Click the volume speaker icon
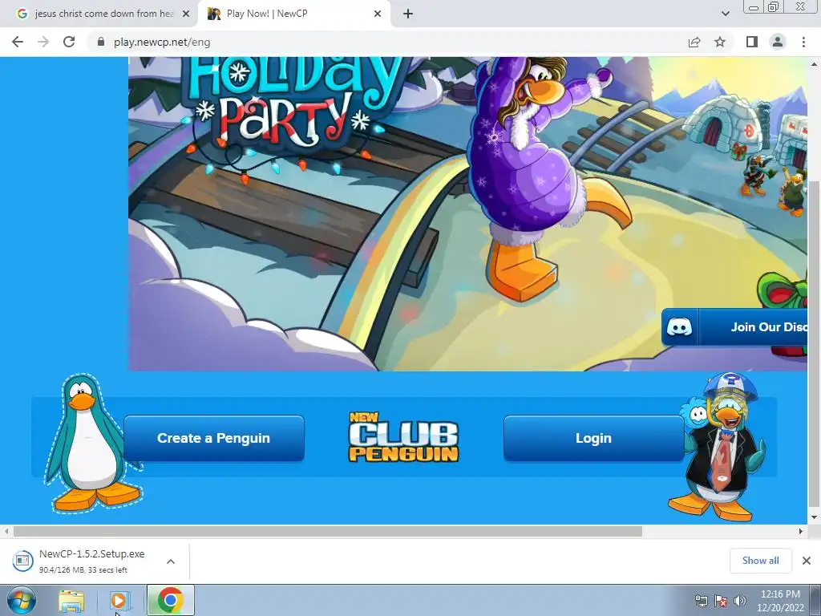This screenshot has width=821, height=616. 740,601
